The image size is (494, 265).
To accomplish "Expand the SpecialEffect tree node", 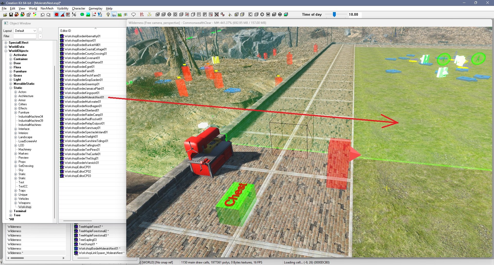I will 6,43.
